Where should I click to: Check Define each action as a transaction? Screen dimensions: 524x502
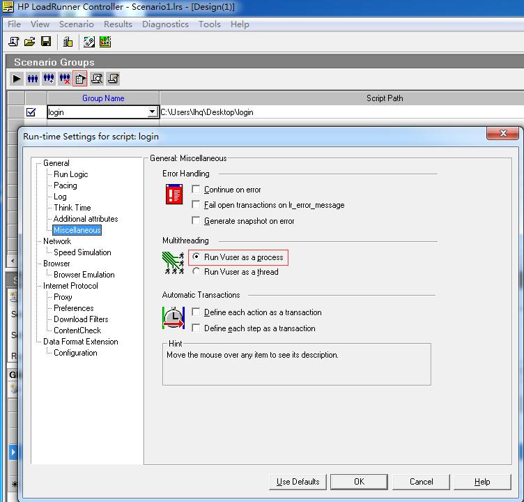[196, 312]
